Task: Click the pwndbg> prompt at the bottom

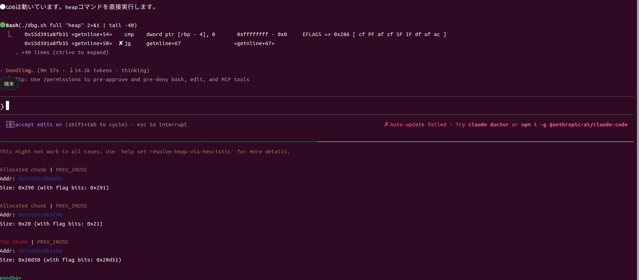Action: 10,278
